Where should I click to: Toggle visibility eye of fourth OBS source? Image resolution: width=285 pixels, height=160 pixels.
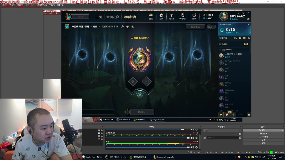(x=99, y=139)
